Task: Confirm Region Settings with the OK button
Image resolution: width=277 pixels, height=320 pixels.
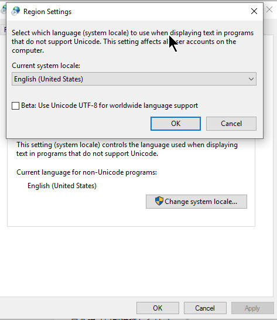Action: (176, 124)
